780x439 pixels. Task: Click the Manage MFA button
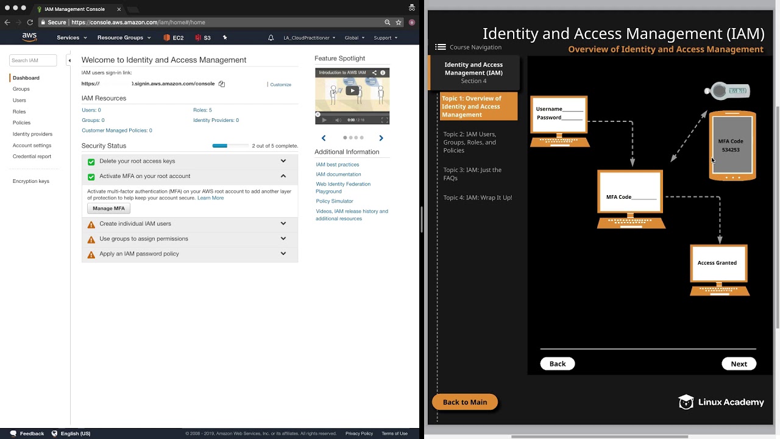coord(108,209)
